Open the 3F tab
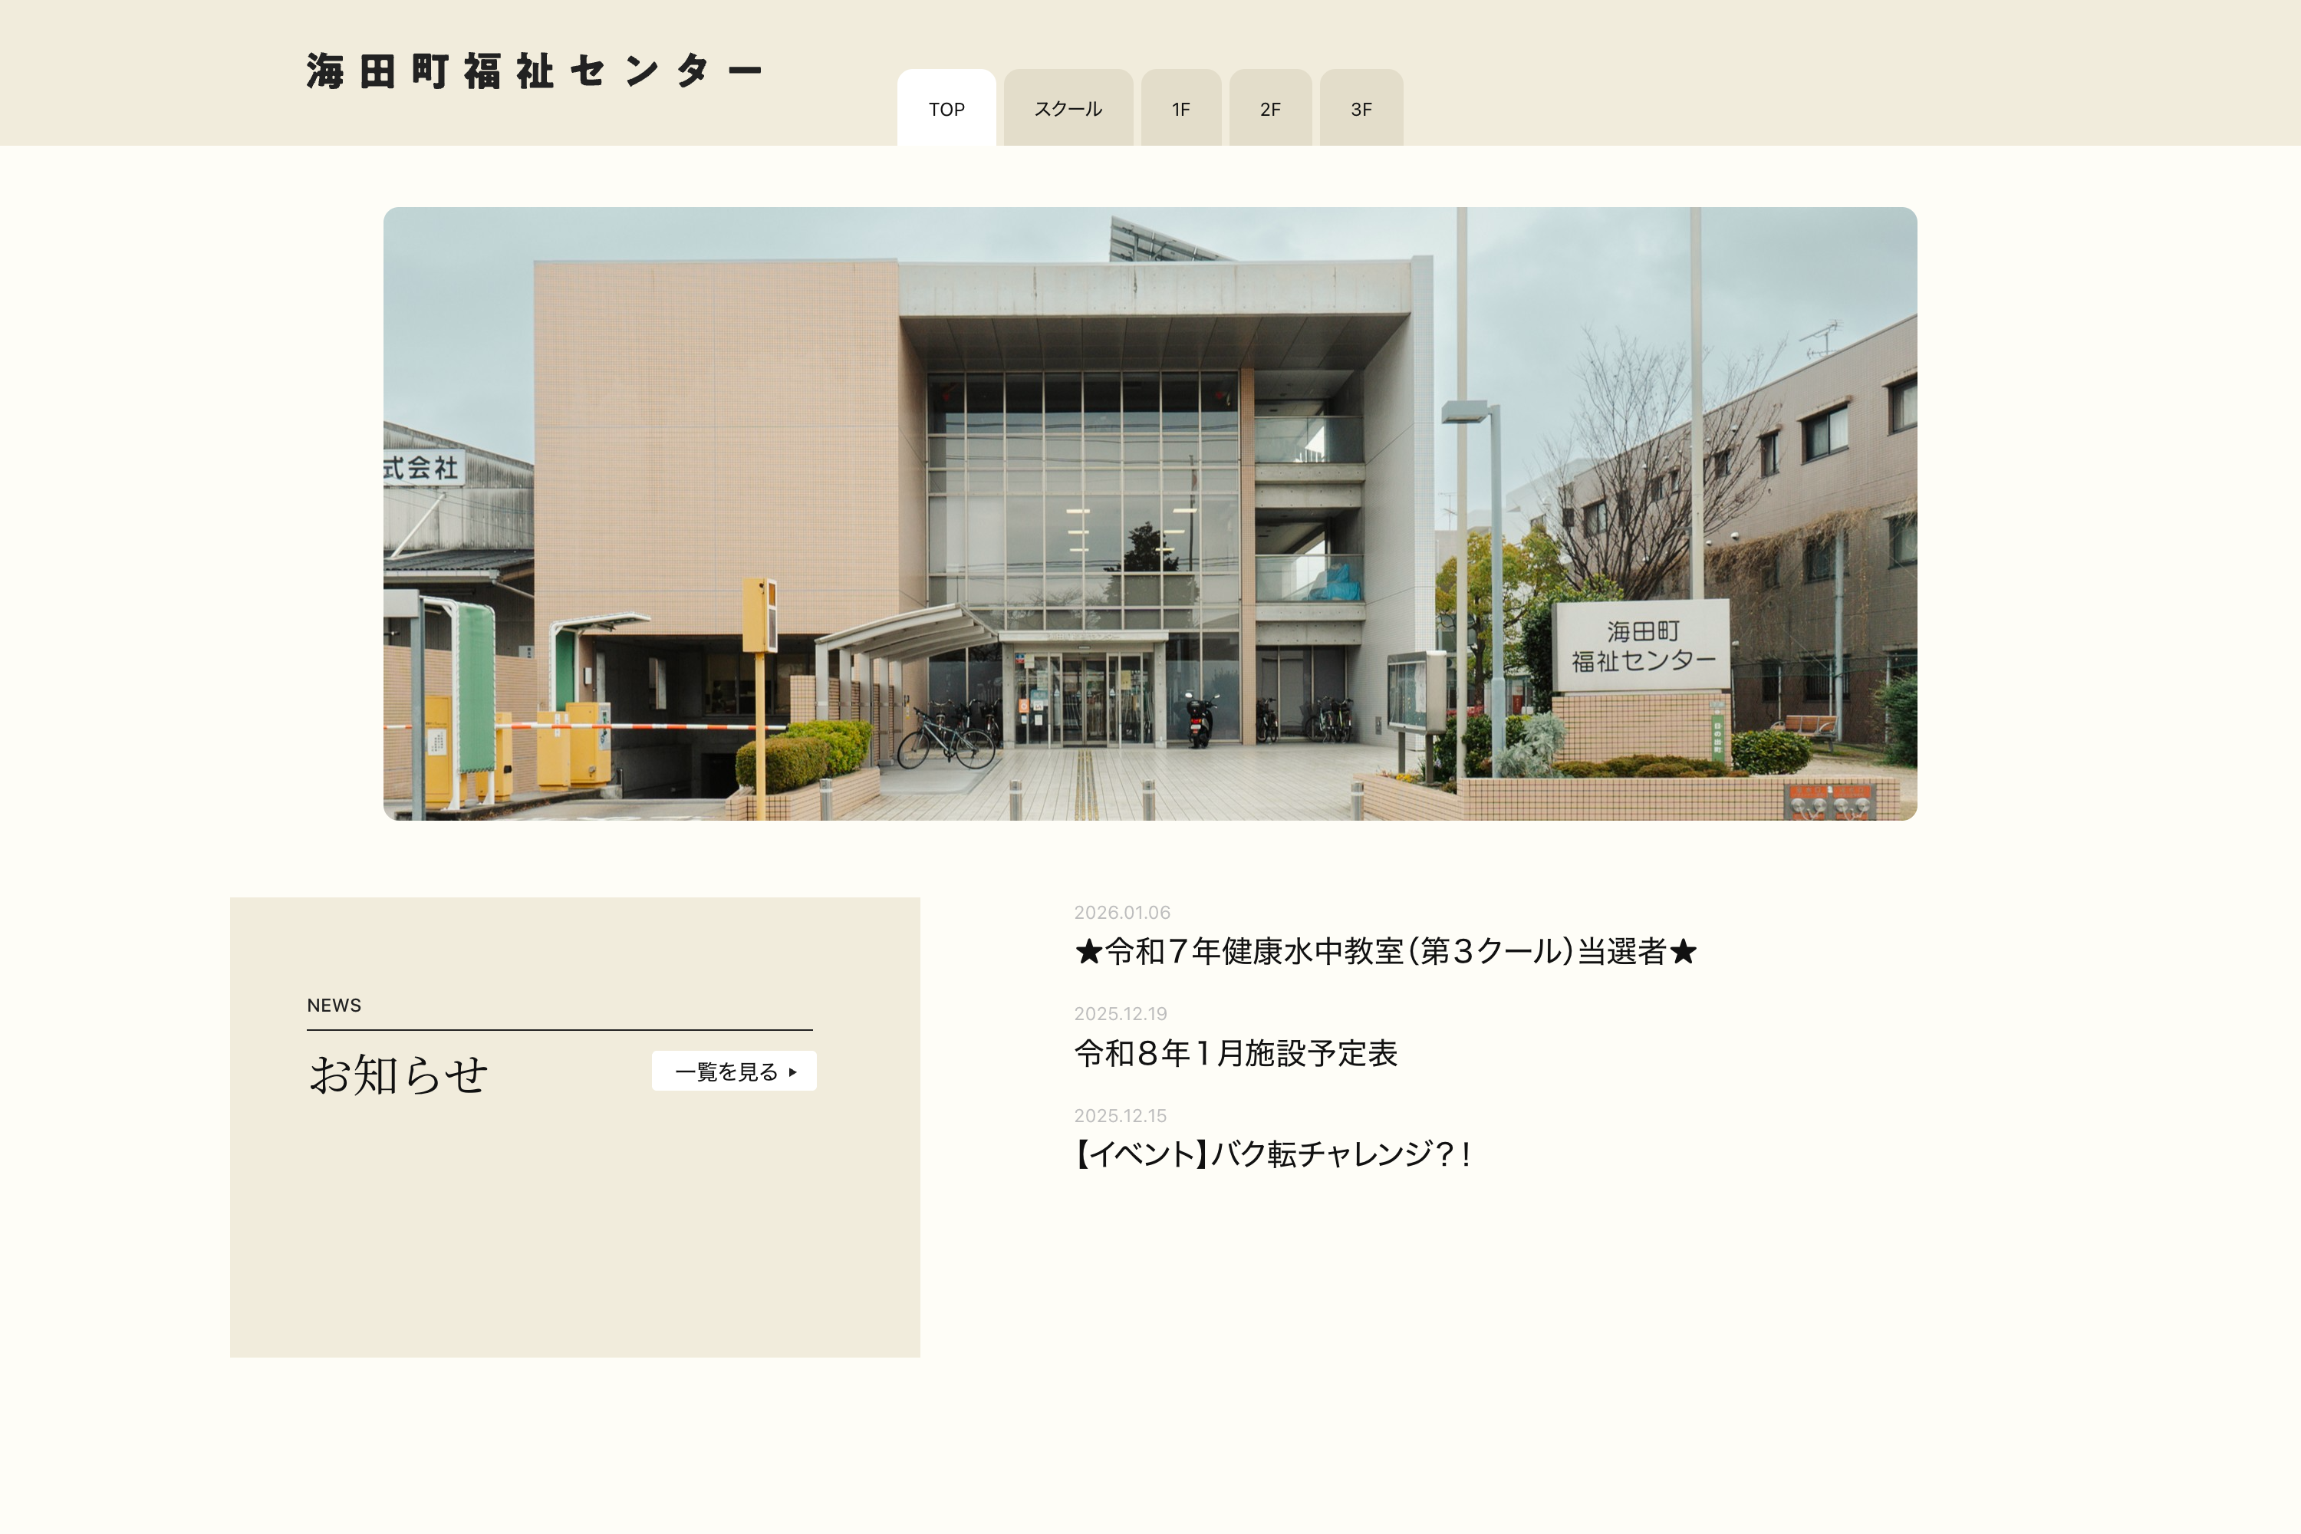The width and height of the screenshot is (2301, 1534). (1361, 109)
